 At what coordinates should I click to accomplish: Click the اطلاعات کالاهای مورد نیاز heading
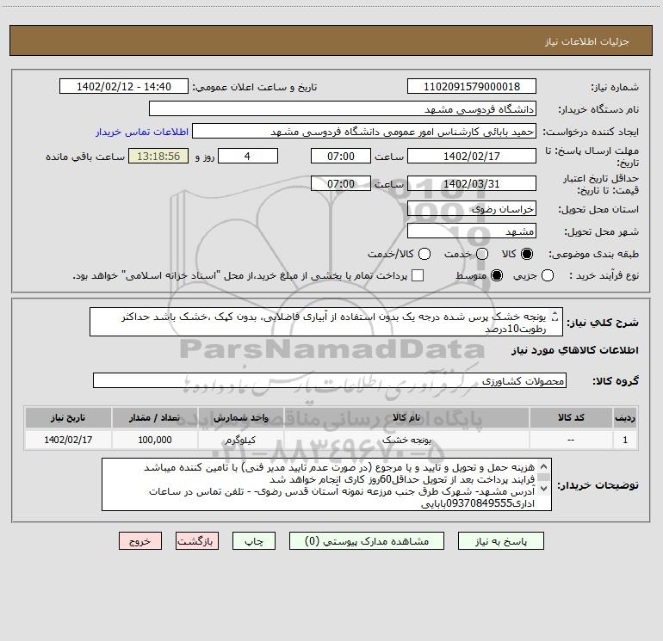click(x=575, y=350)
